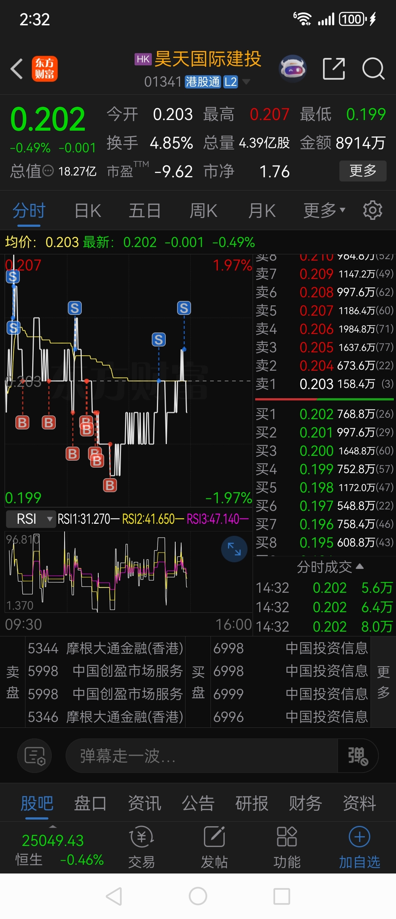Tap the 弹 danmaku toggle icon
396x919 pixels.
point(358,756)
